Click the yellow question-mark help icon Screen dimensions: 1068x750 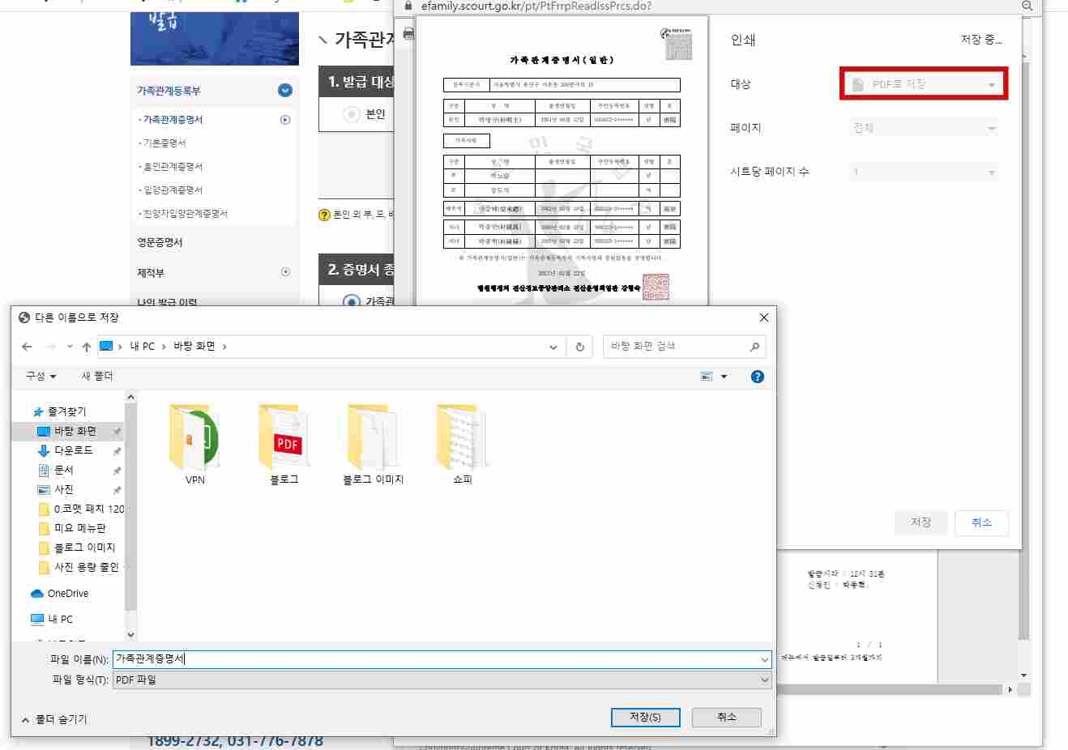point(325,214)
